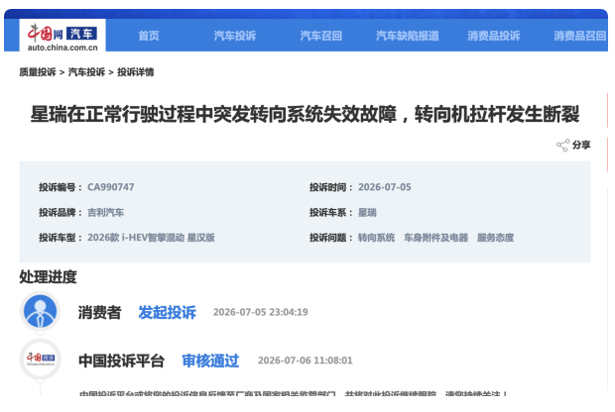This screenshot has width=615, height=412.
Task: Open the 首页 navigation tab
Action: pyautogui.click(x=149, y=36)
